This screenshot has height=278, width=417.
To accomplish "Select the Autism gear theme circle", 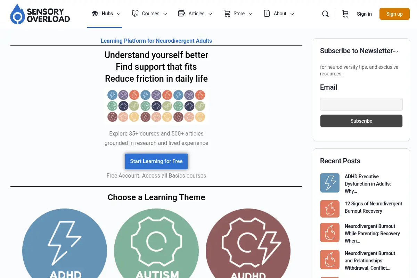I will point(156,243).
